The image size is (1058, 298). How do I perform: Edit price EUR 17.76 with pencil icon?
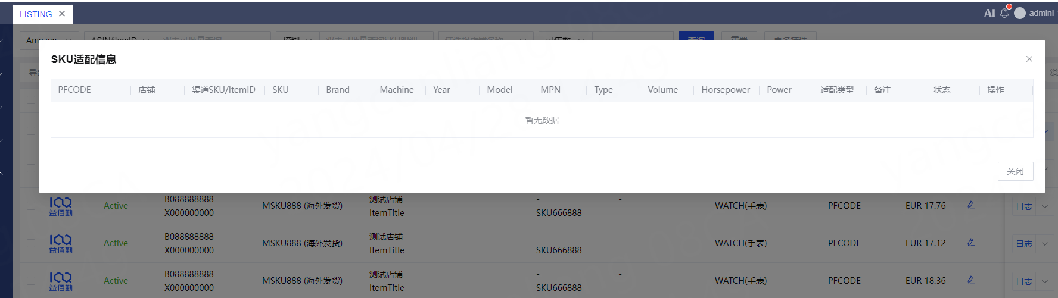coord(970,205)
